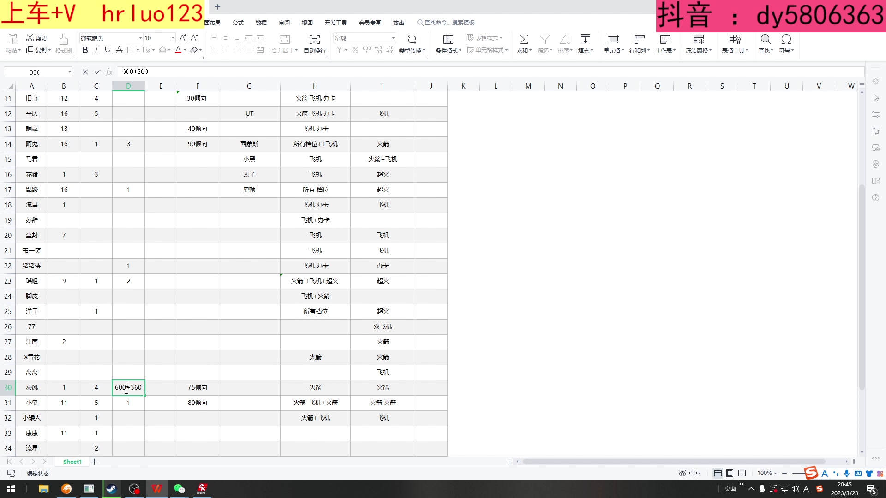
Task: Cancel formula entry with X button
Action: [85, 72]
